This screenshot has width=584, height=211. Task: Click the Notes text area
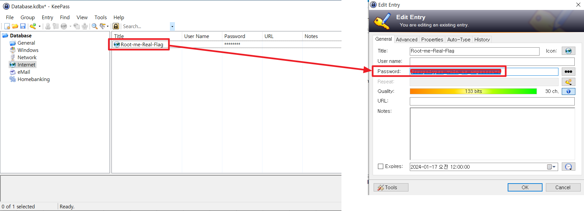pyautogui.click(x=492, y=134)
